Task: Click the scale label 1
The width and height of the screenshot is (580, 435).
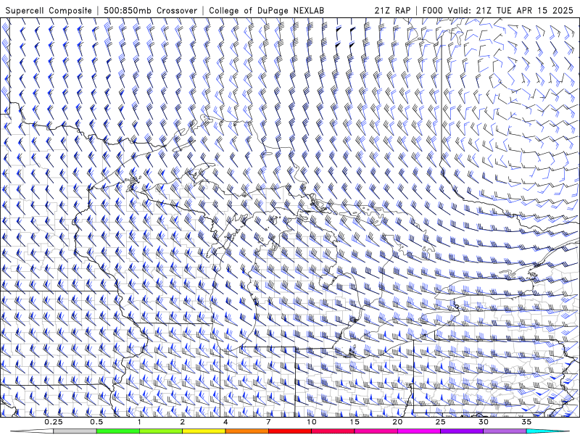Action: [x=139, y=422]
